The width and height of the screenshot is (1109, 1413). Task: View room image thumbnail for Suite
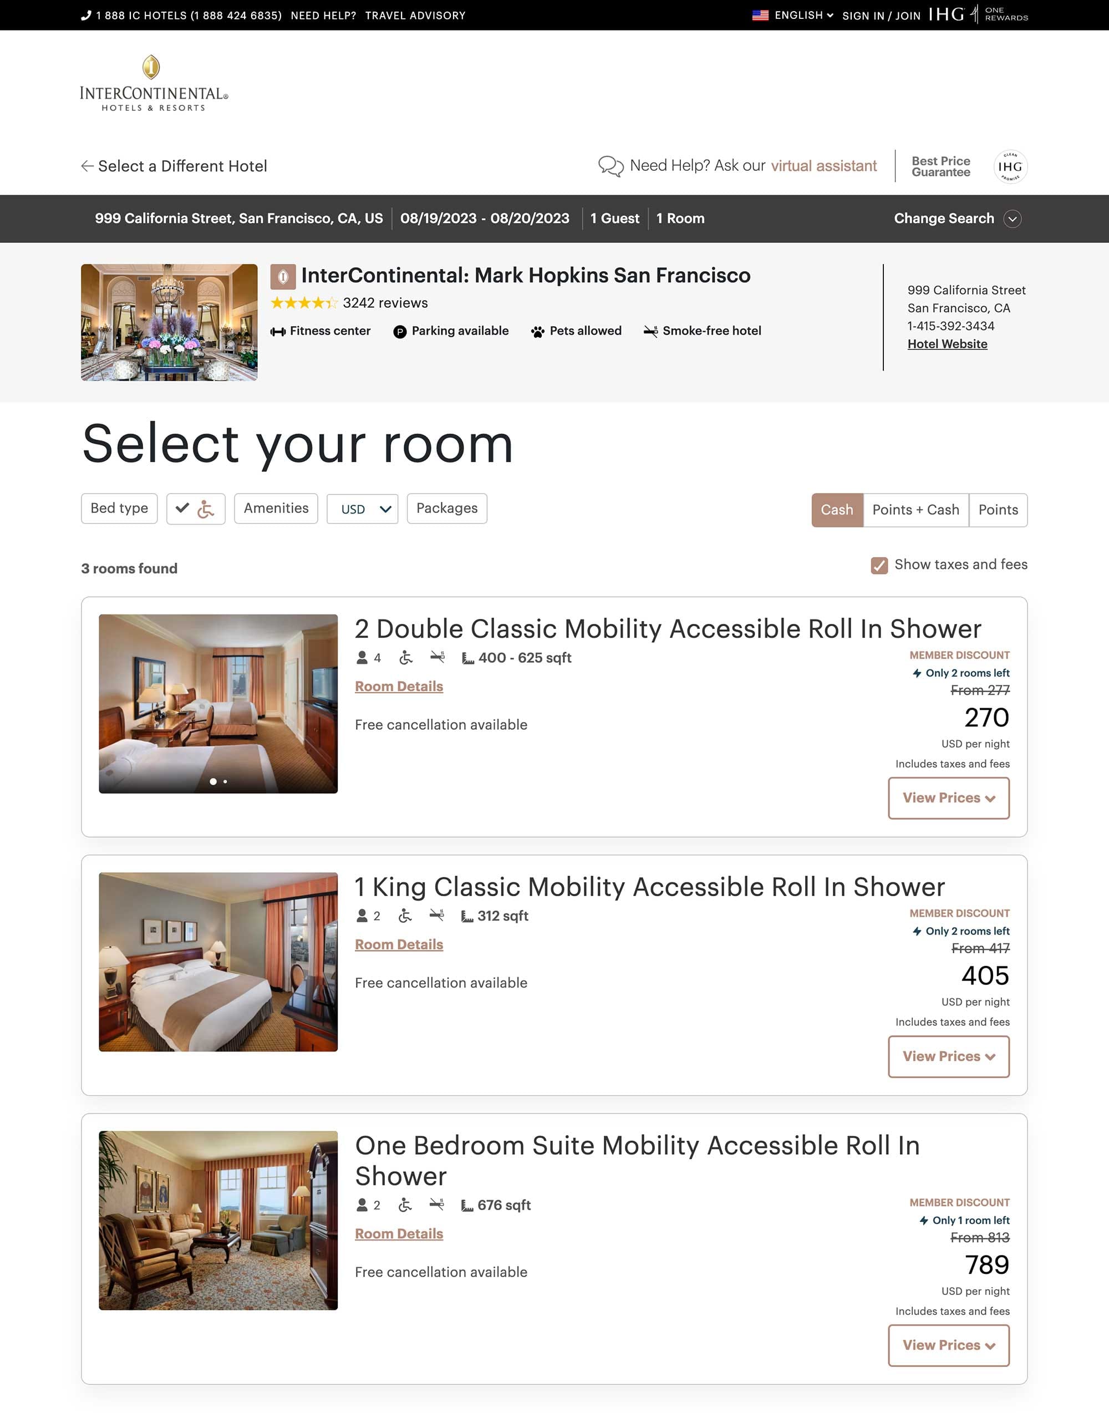[218, 1219]
